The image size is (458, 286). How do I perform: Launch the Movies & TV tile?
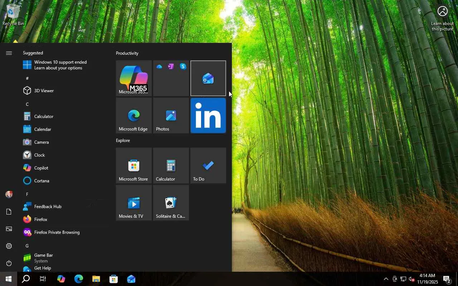pos(134,203)
